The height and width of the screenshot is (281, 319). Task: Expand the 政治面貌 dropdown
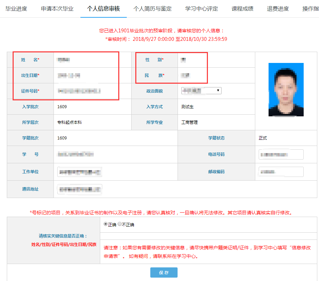point(201,90)
